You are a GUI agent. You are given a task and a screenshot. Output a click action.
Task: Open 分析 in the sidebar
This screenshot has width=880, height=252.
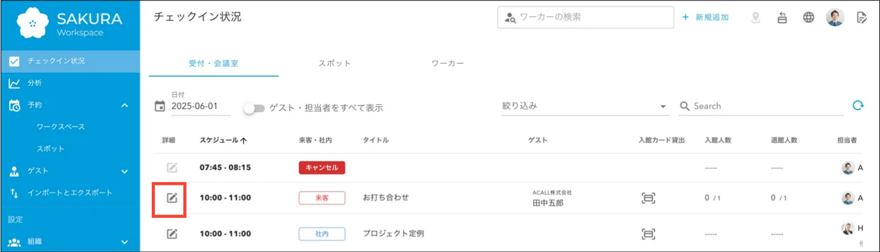coord(35,83)
